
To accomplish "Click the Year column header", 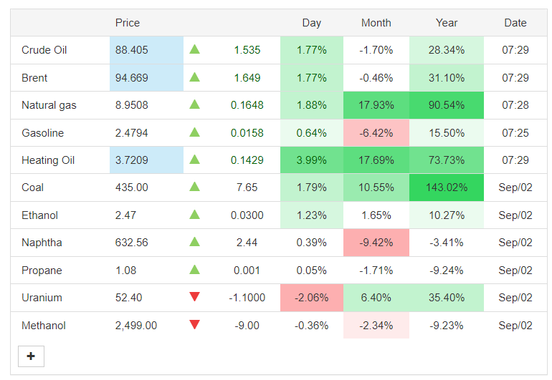I will [x=447, y=23].
